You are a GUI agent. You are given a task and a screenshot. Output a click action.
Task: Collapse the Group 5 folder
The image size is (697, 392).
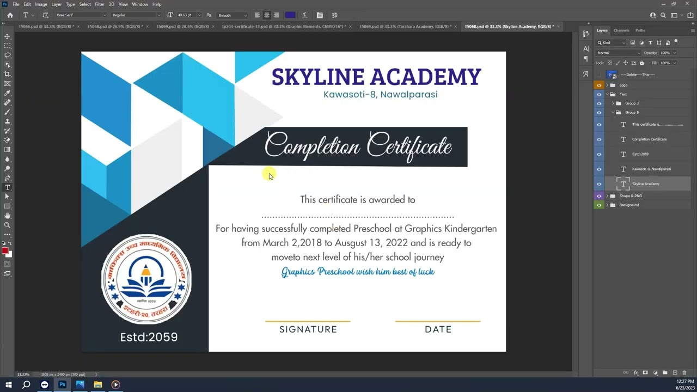click(x=613, y=113)
